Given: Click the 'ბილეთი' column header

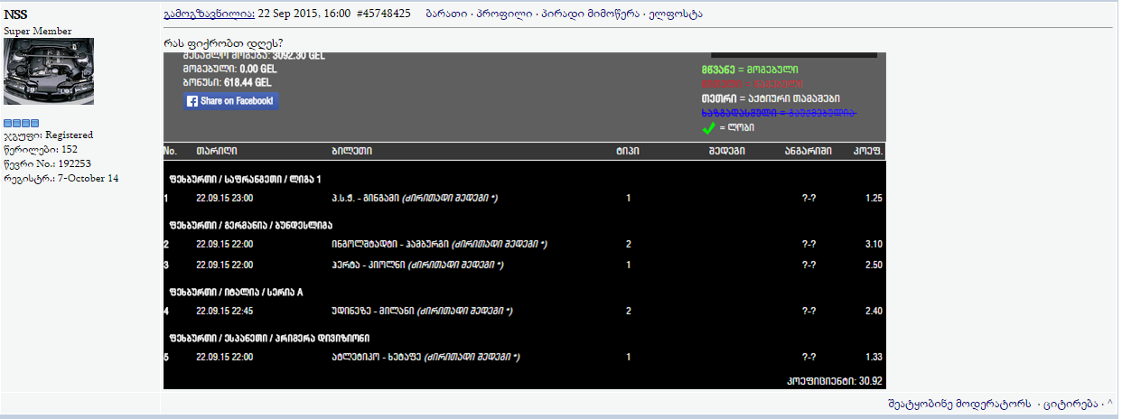Looking at the screenshot, I should pyautogui.click(x=351, y=151).
